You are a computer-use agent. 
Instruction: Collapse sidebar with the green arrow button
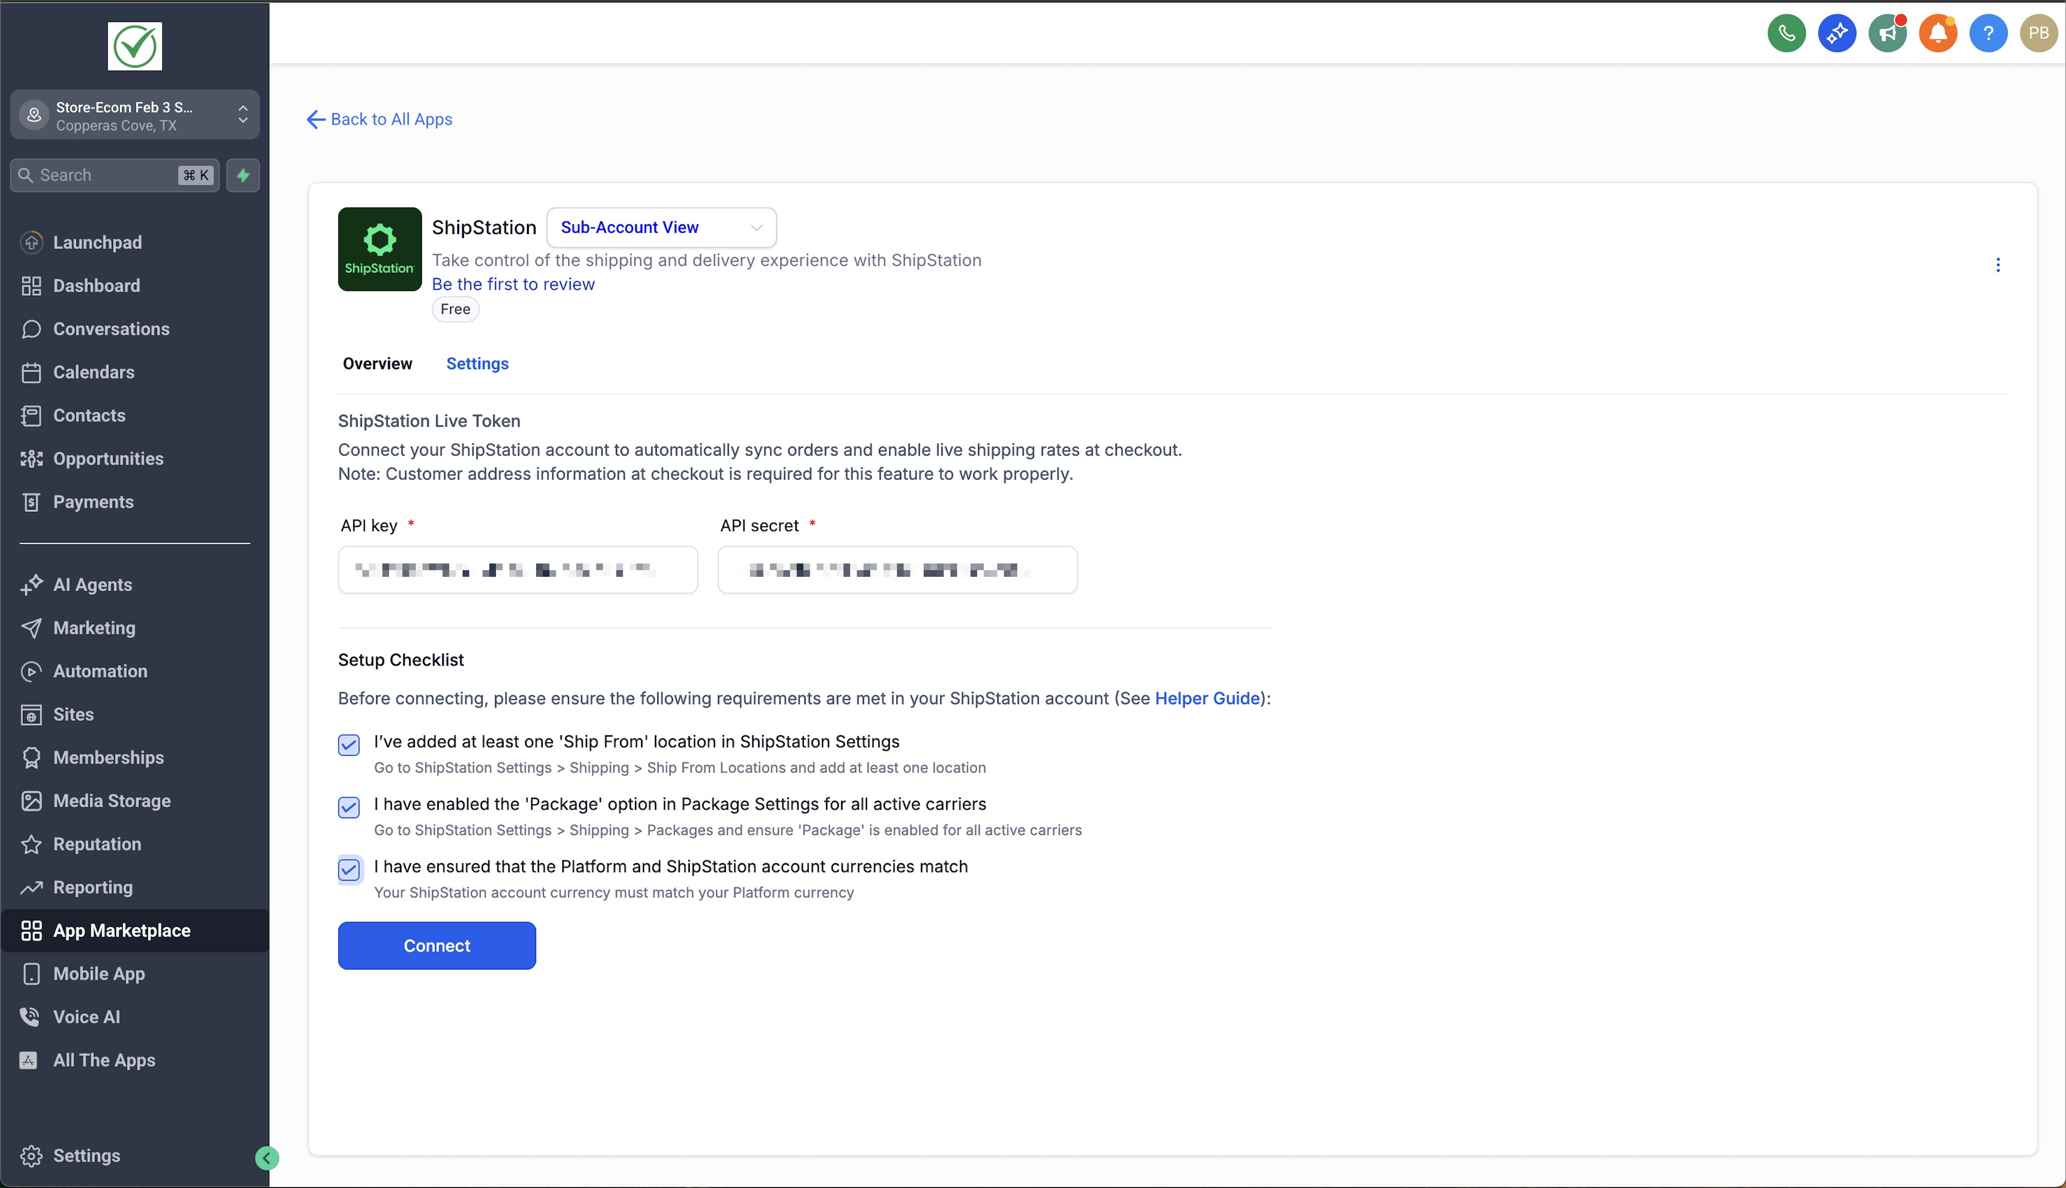[267, 1158]
